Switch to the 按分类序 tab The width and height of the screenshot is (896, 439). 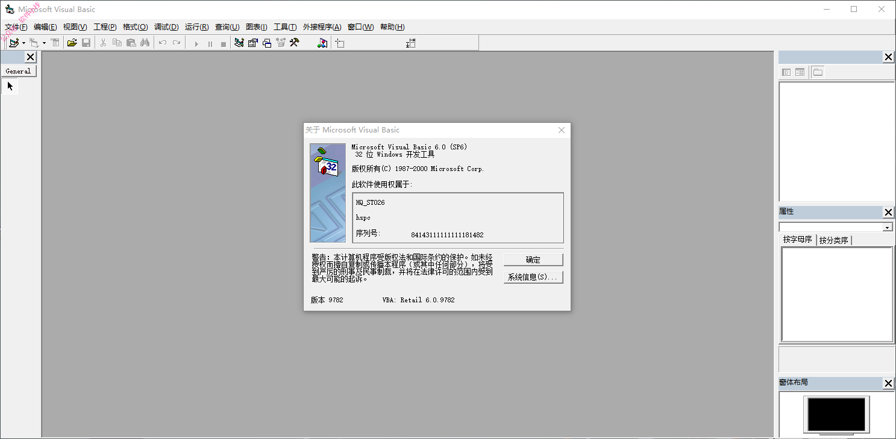click(834, 240)
